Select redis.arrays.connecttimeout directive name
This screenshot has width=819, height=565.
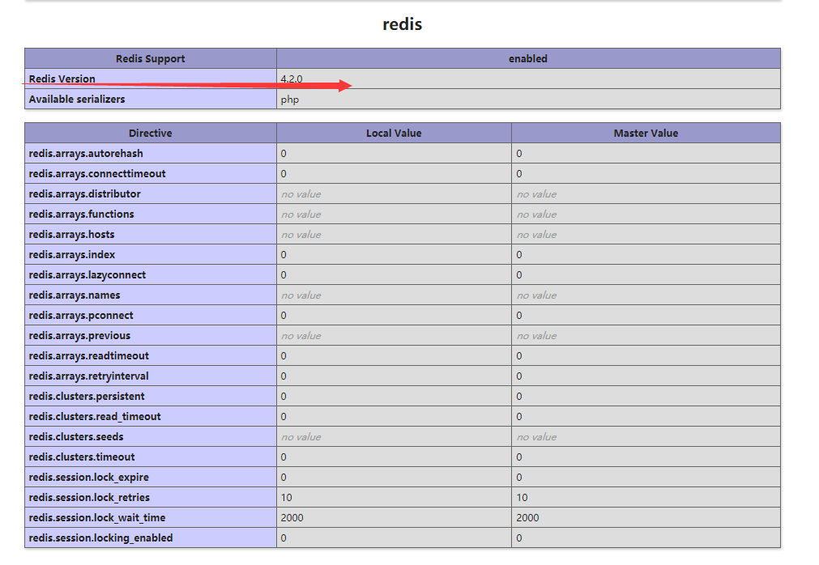(x=97, y=174)
